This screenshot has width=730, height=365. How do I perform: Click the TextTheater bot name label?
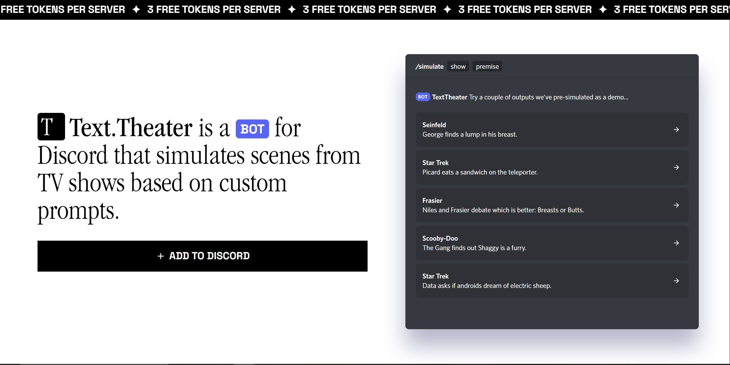[x=449, y=97]
